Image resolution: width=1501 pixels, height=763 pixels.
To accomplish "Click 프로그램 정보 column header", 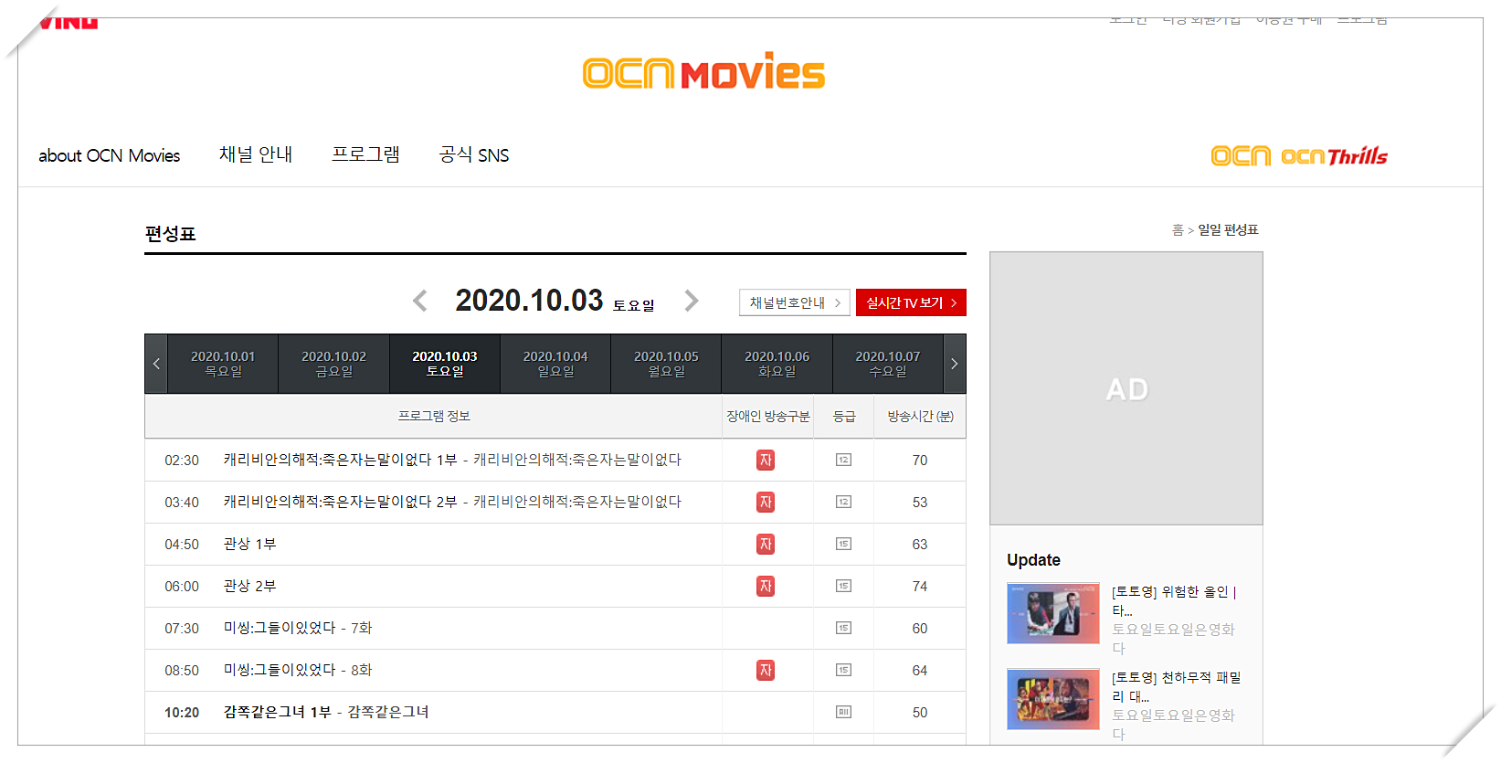I will pyautogui.click(x=434, y=417).
